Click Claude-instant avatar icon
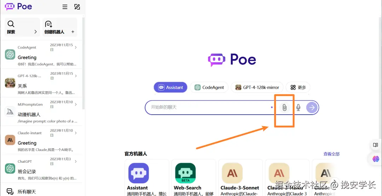This screenshot has height=196, width=382. click(10, 140)
